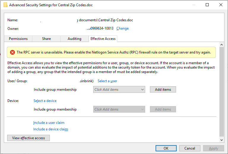Select the Effective Access tab
The height and width of the screenshot is (154, 228).
coord(103,39)
